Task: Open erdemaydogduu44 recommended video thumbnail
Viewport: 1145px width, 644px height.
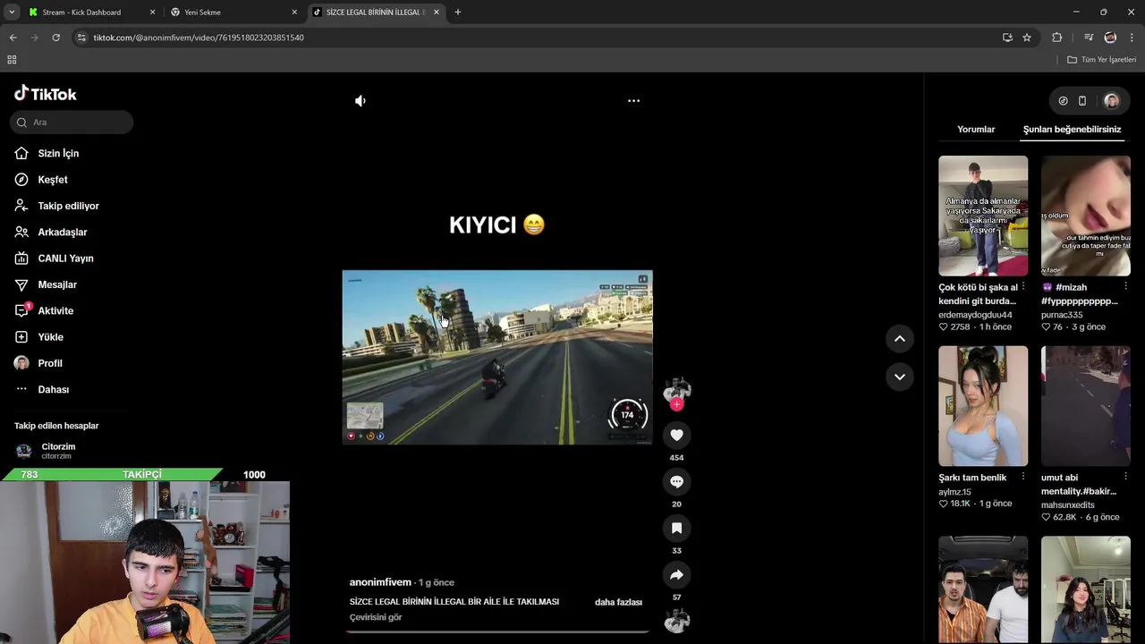Action: pyautogui.click(x=983, y=216)
